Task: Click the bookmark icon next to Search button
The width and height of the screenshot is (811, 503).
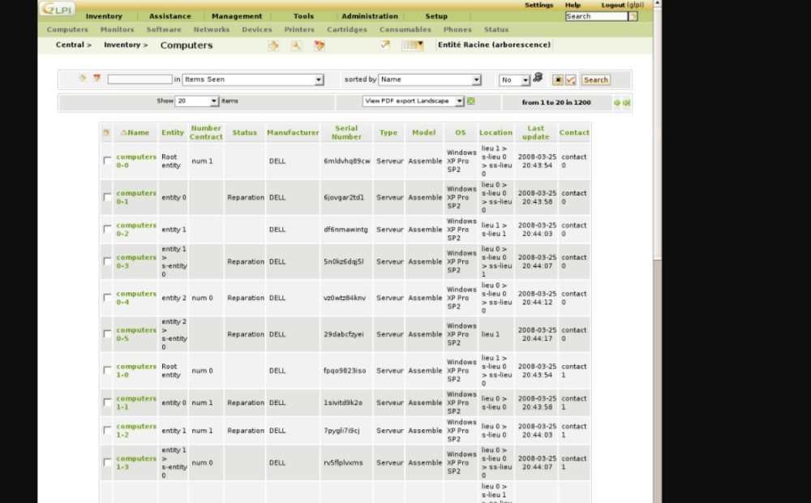Action: click(x=570, y=80)
